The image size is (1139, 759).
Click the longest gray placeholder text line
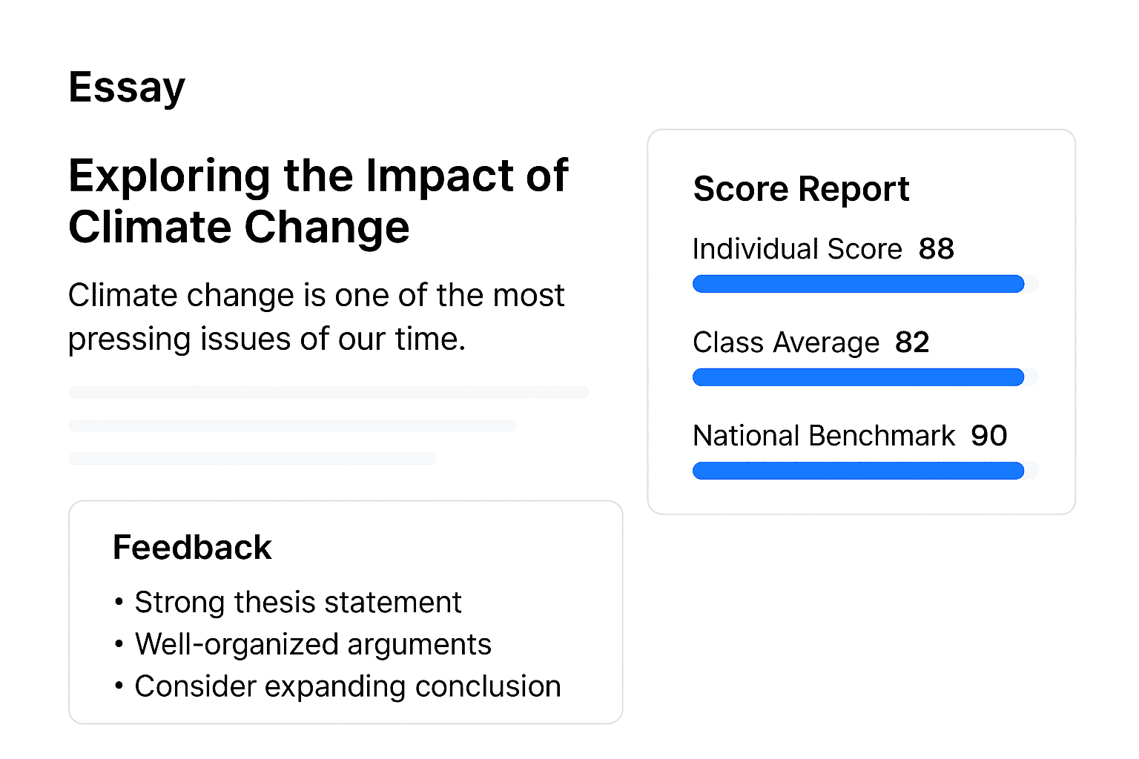329,392
